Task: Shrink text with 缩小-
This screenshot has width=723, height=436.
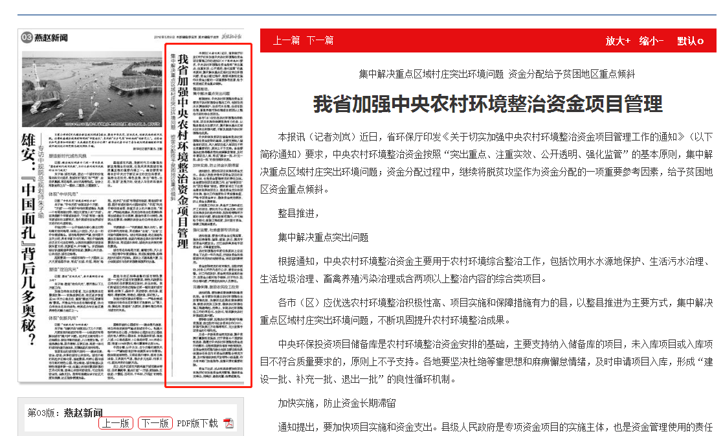Action: pos(651,41)
